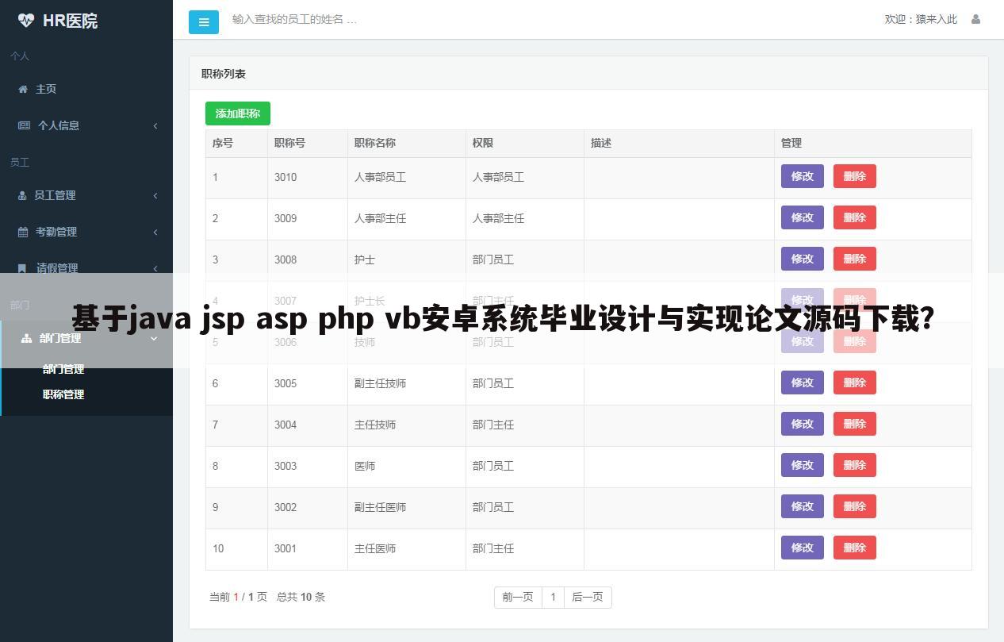Viewport: 1004px width, 642px height.
Task: Click the home icon beside 主页
Action: coord(23,89)
